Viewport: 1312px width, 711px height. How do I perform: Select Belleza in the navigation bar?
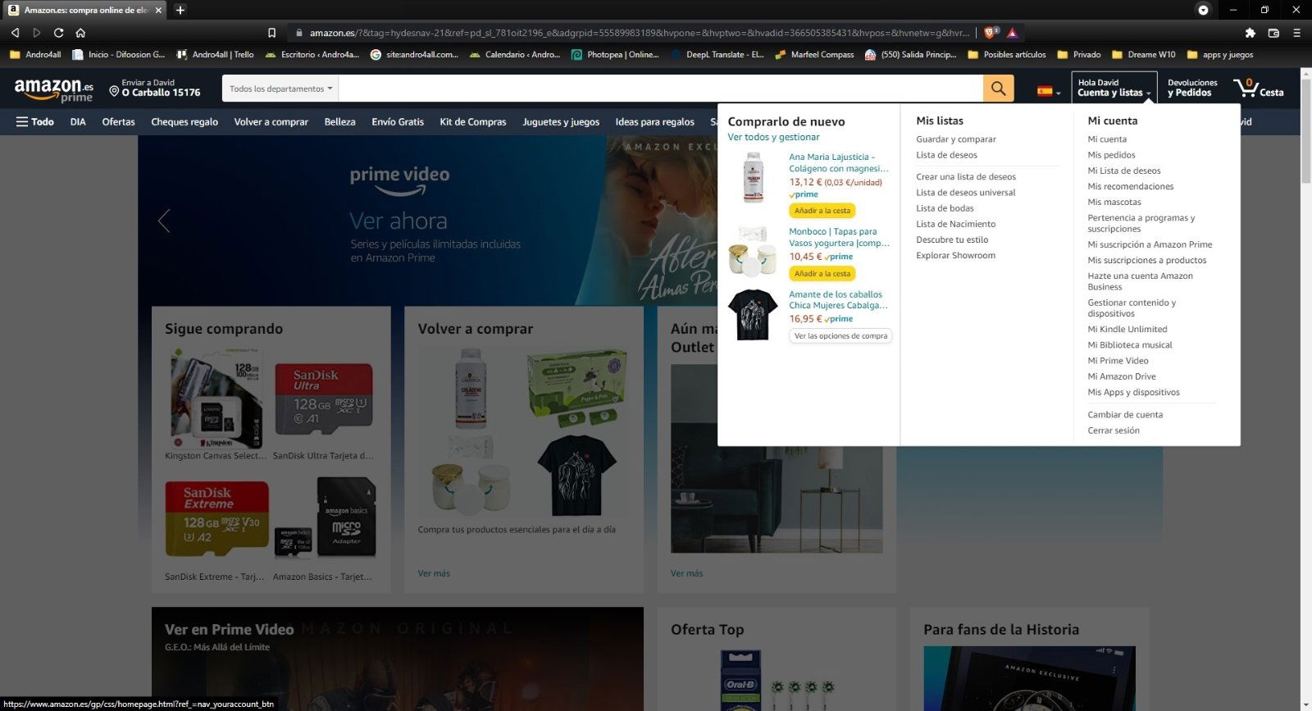click(x=339, y=121)
